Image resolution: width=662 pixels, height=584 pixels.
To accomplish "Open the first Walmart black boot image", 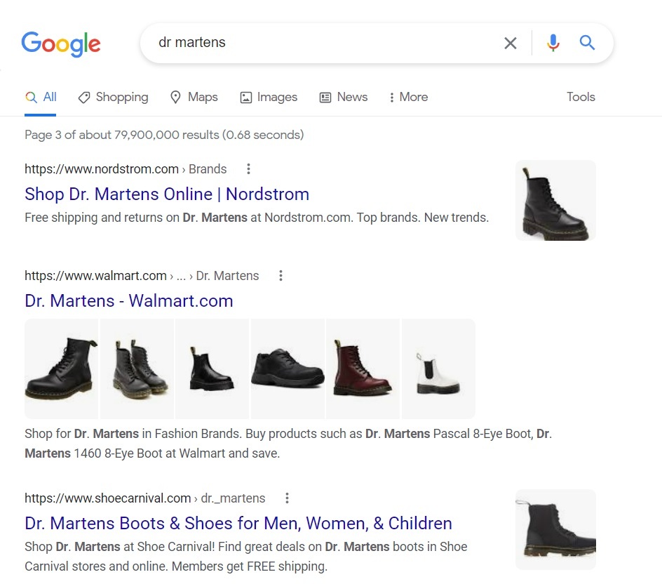I will pyautogui.click(x=61, y=369).
